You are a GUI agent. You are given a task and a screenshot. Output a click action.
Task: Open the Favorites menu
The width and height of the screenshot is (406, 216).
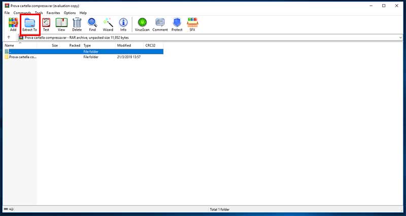(53, 13)
